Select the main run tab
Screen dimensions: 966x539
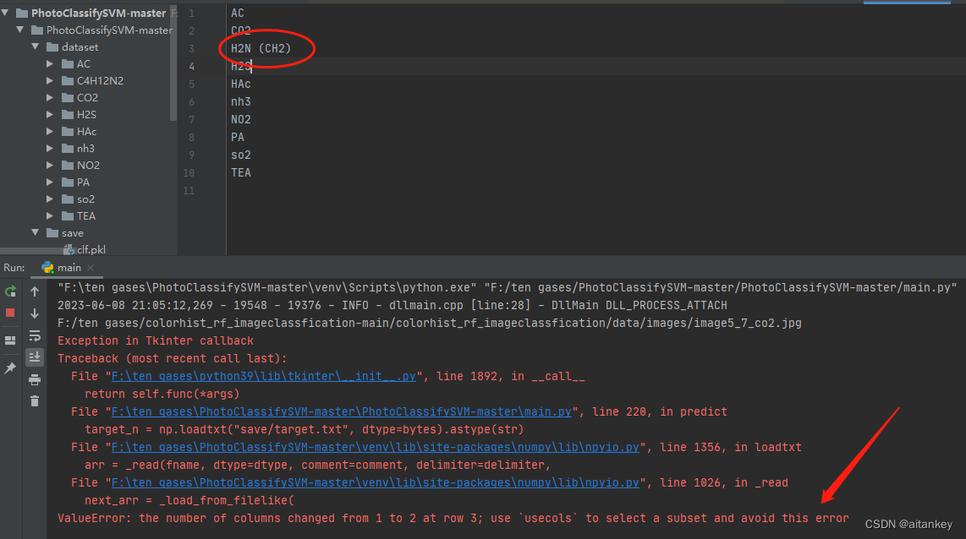[x=68, y=268]
